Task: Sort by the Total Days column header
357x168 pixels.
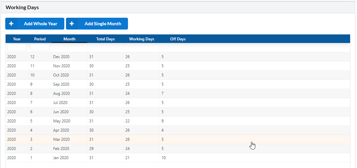Action: point(105,39)
